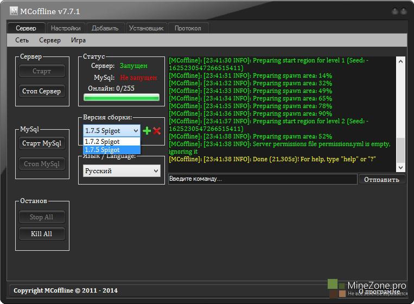Click the MCoffline app icon in title bar
The image size is (414, 304).
pos(14,11)
